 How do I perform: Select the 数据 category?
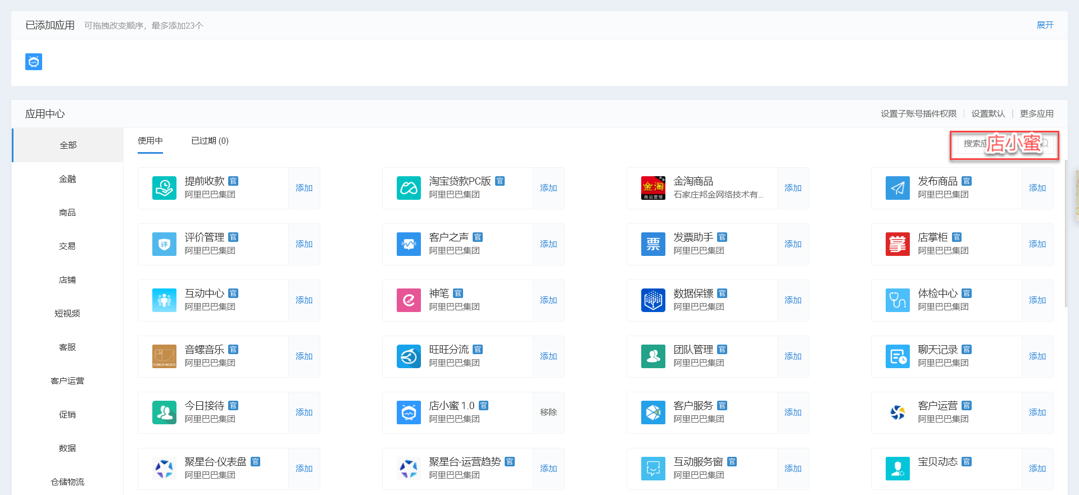[x=67, y=448]
